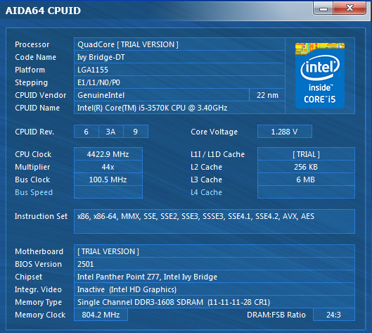The height and width of the screenshot is (333, 372).
Task: Click the Instruction Set list box
Action: coord(214,221)
